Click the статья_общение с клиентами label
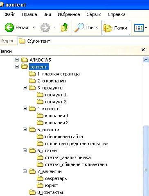The height and width of the screenshot is (196, 149). [76, 164]
